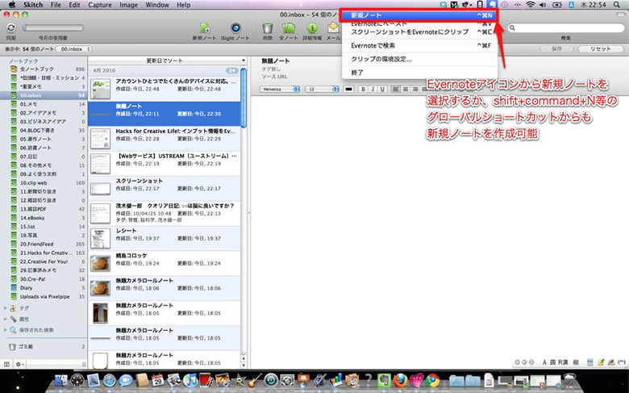This screenshot has height=393, width=629.
Task: Open GarageBand guitar icon in the Dock
Action: point(255,380)
